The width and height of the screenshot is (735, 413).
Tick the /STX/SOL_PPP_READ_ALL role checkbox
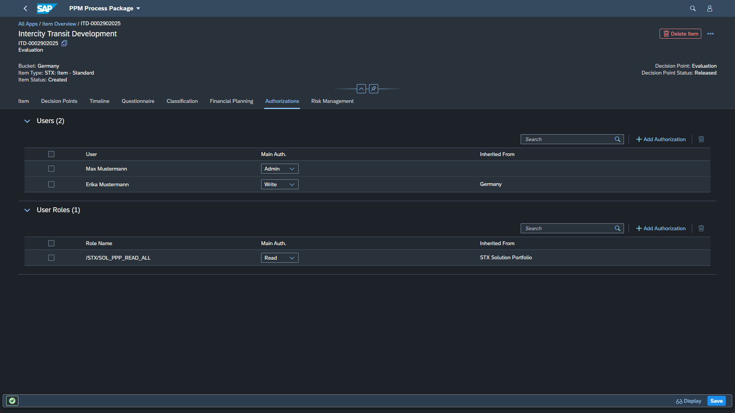click(51, 258)
